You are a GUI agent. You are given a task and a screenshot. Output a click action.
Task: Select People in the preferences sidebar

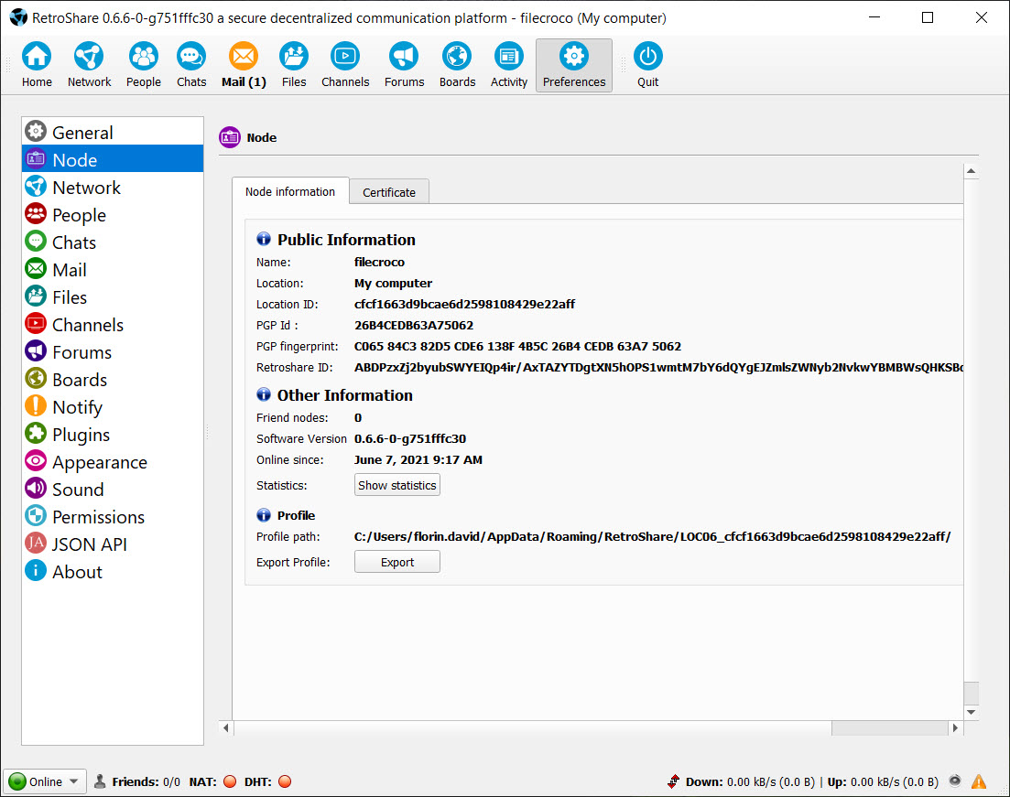point(113,214)
